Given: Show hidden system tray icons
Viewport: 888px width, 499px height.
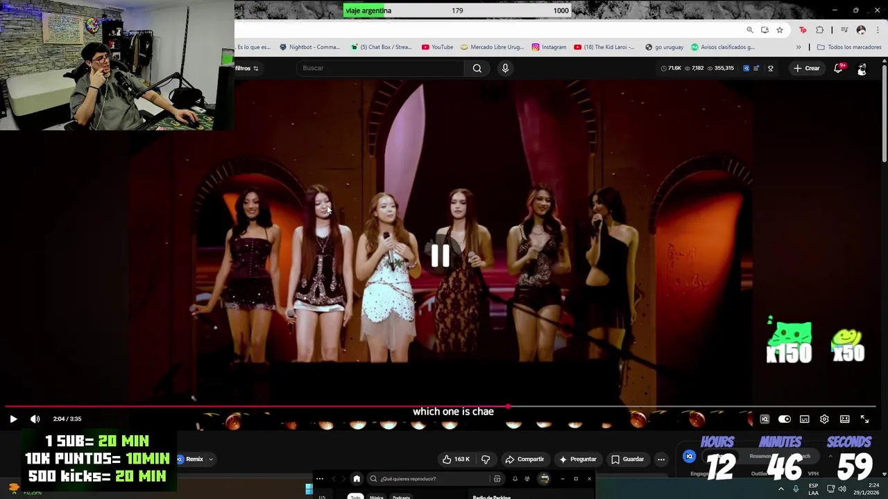Looking at the screenshot, I should tap(781, 489).
